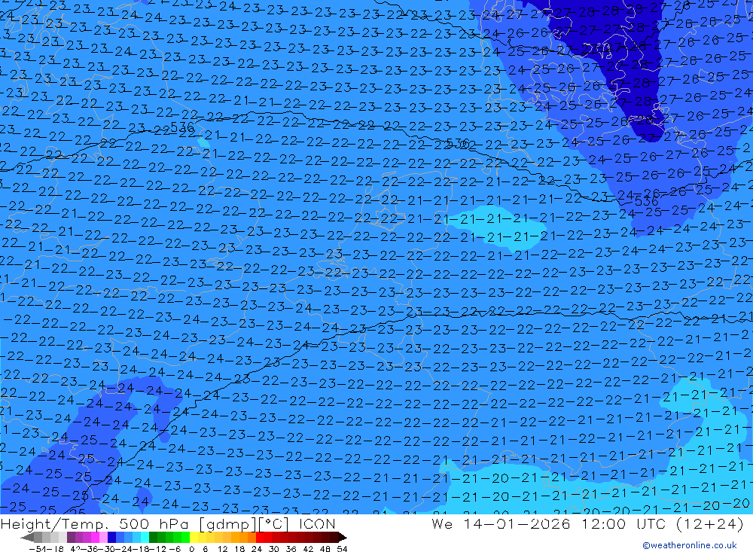Click the '48' label under the legend
The height and width of the screenshot is (552, 753).
325,549
